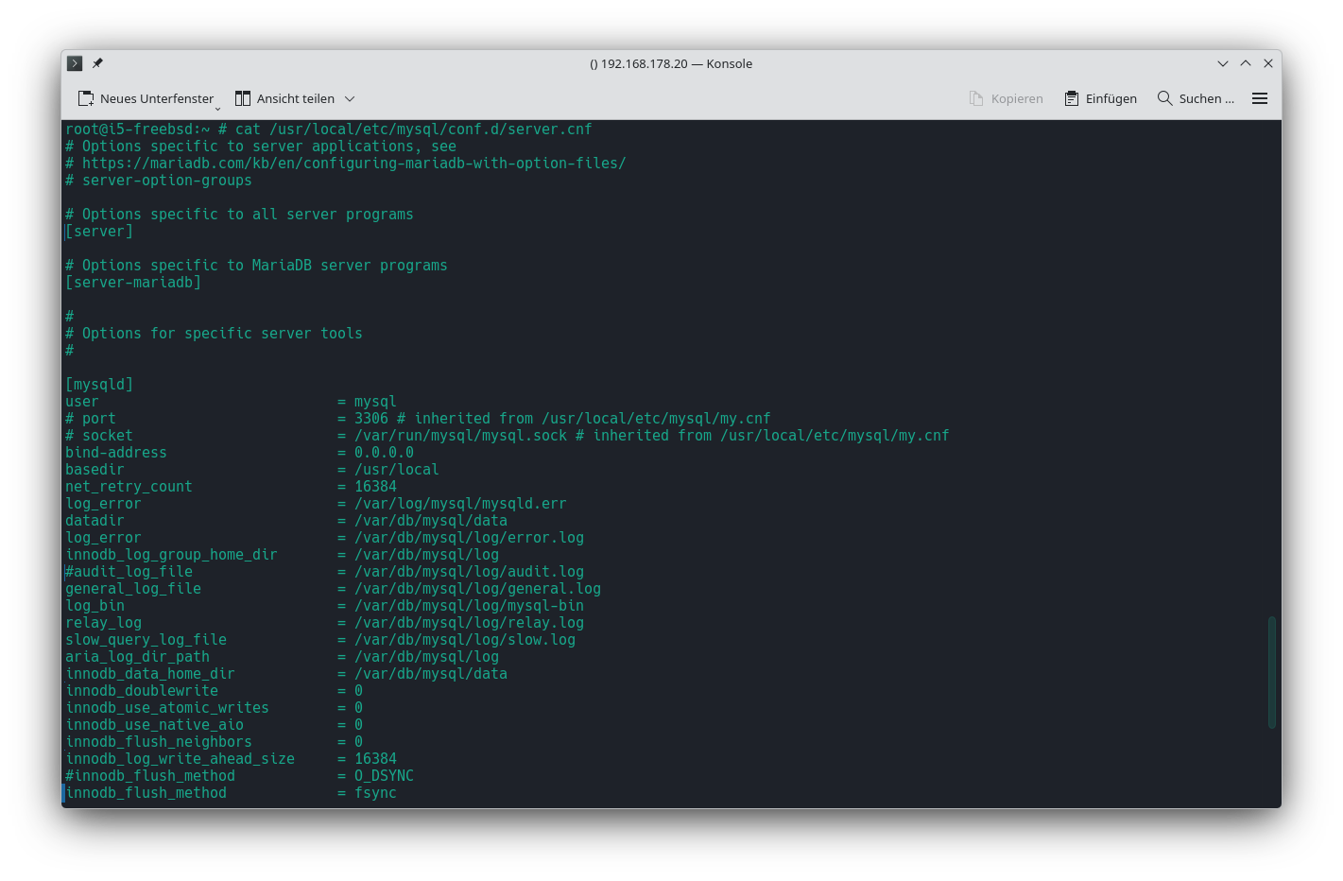Click the Ansicht teilen split view icon
The height and width of the screenshot is (881, 1343).
click(243, 98)
